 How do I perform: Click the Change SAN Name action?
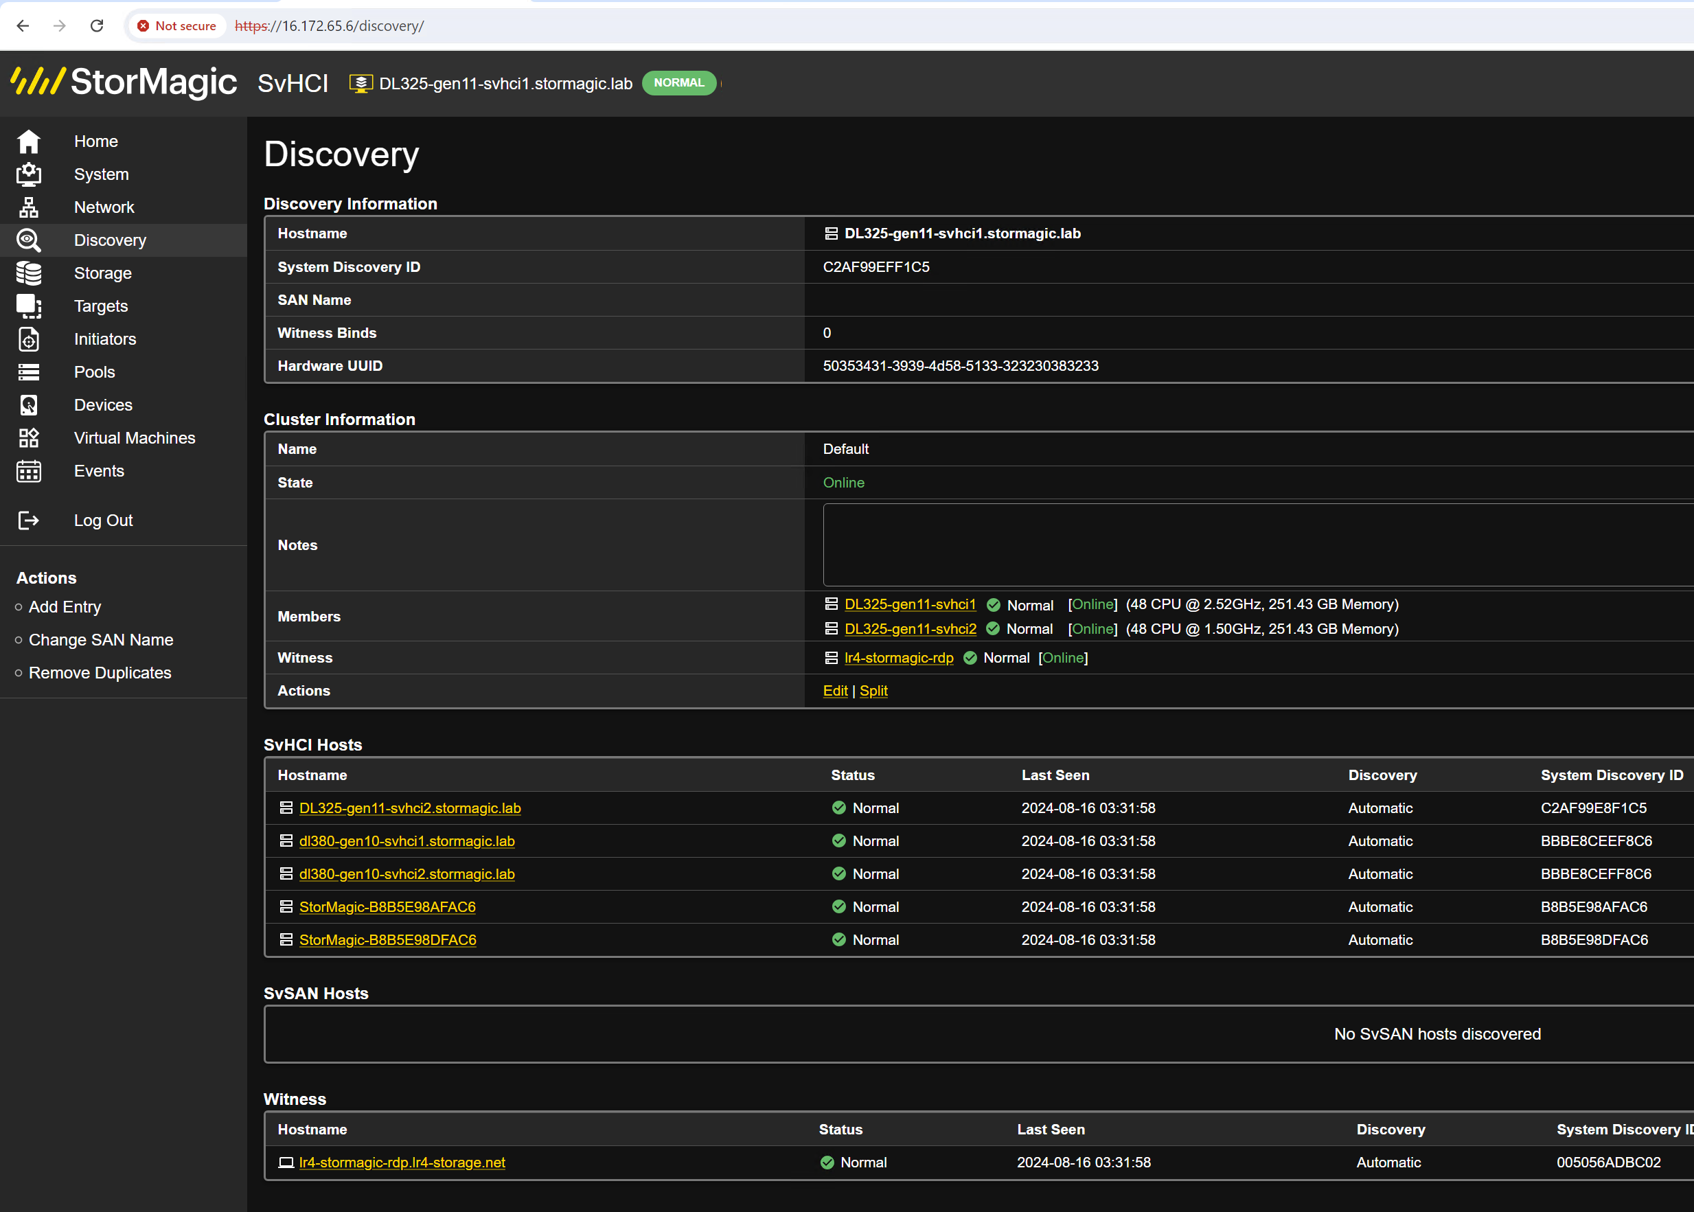click(101, 639)
